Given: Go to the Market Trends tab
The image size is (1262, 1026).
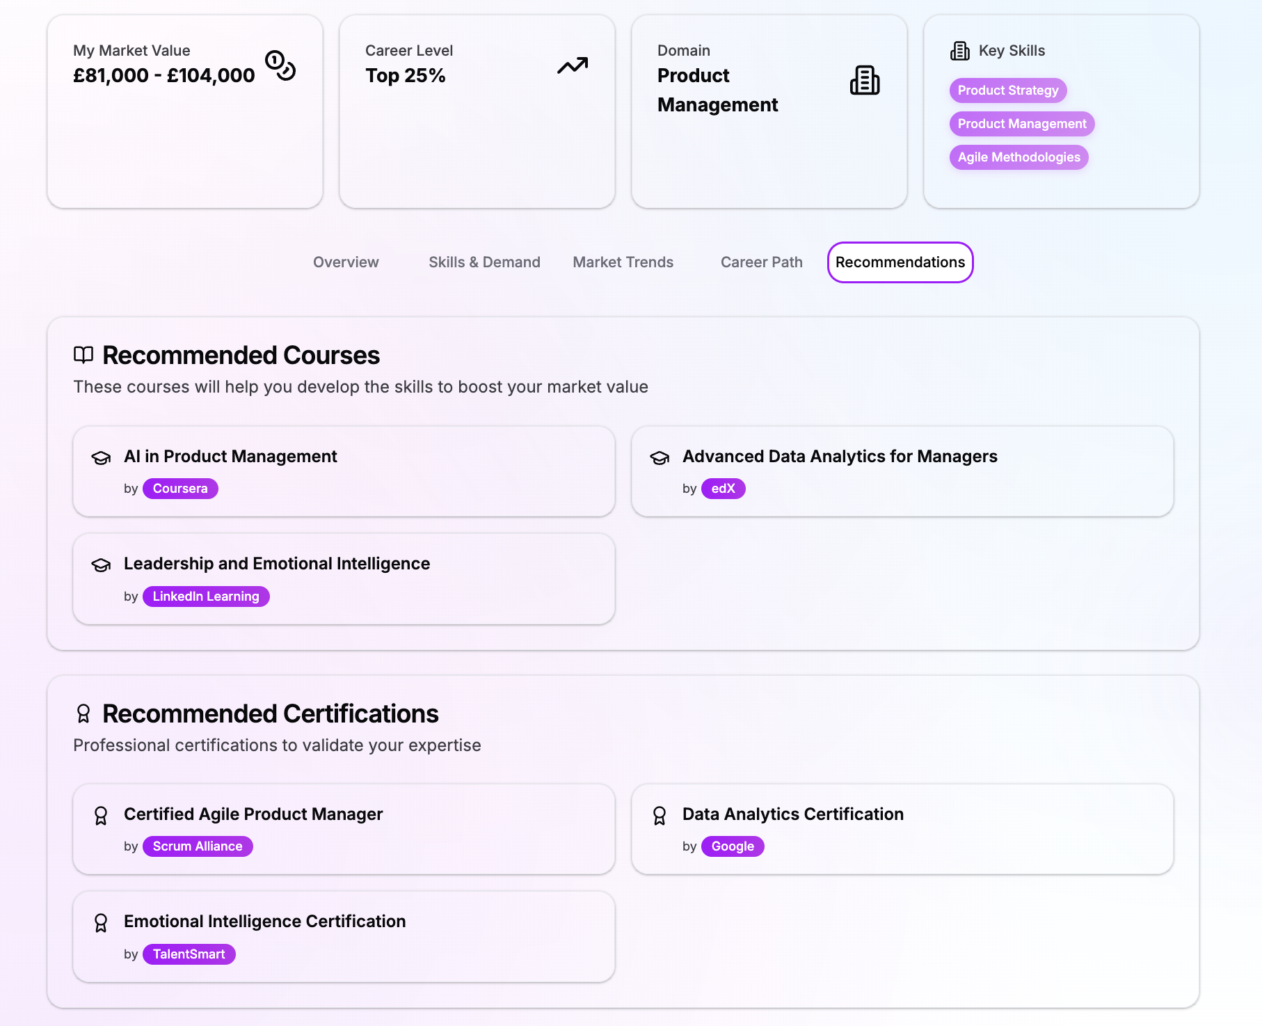Looking at the screenshot, I should (623, 262).
